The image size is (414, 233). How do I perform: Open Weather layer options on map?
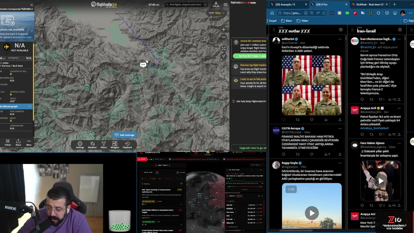[92, 145]
